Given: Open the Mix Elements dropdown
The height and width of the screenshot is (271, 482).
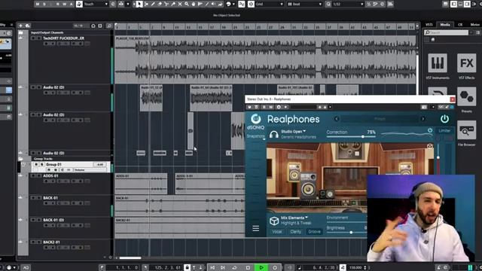Looking at the screenshot, I should (x=294, y=218).
